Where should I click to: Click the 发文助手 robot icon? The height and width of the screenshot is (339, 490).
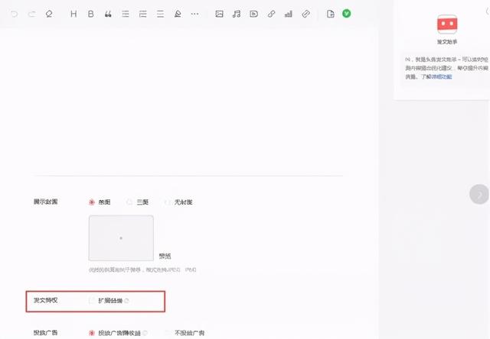[x=446, y=24]
